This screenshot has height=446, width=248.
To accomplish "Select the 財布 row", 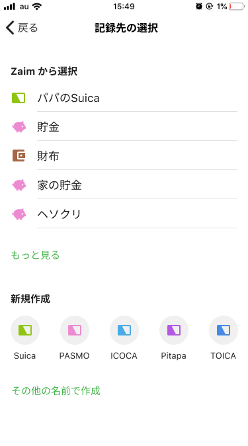I will [124, 156].
